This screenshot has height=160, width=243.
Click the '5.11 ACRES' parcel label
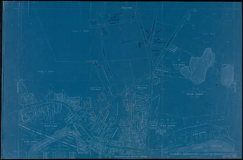[179, 65]
